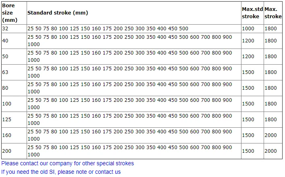Select bore size cell 50

click(x=14, y=57)
